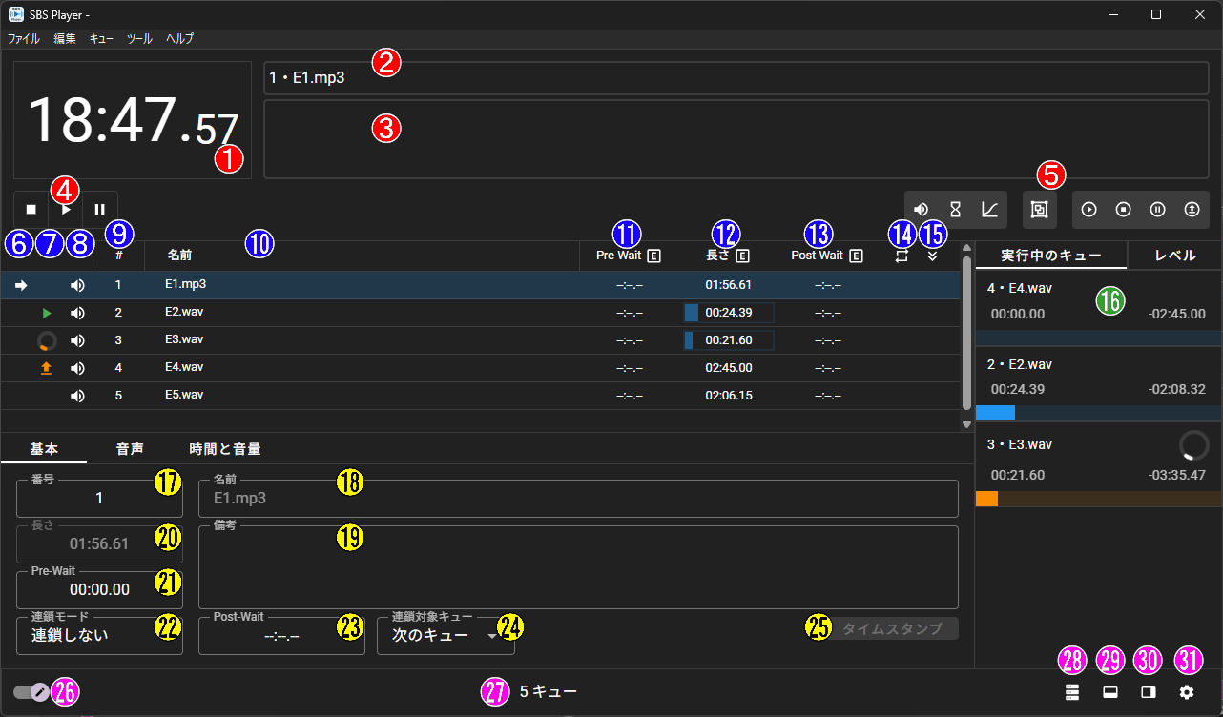
Task: Add a pause cue with circled pause icon
Action: tap(1157, 209)
